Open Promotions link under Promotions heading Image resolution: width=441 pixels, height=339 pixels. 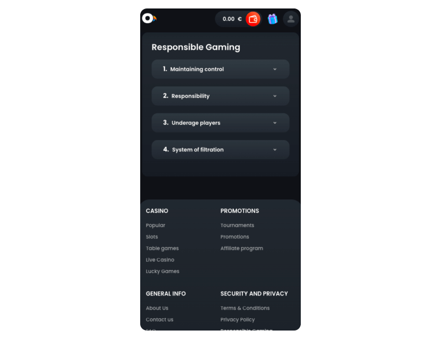pos(235,237)
